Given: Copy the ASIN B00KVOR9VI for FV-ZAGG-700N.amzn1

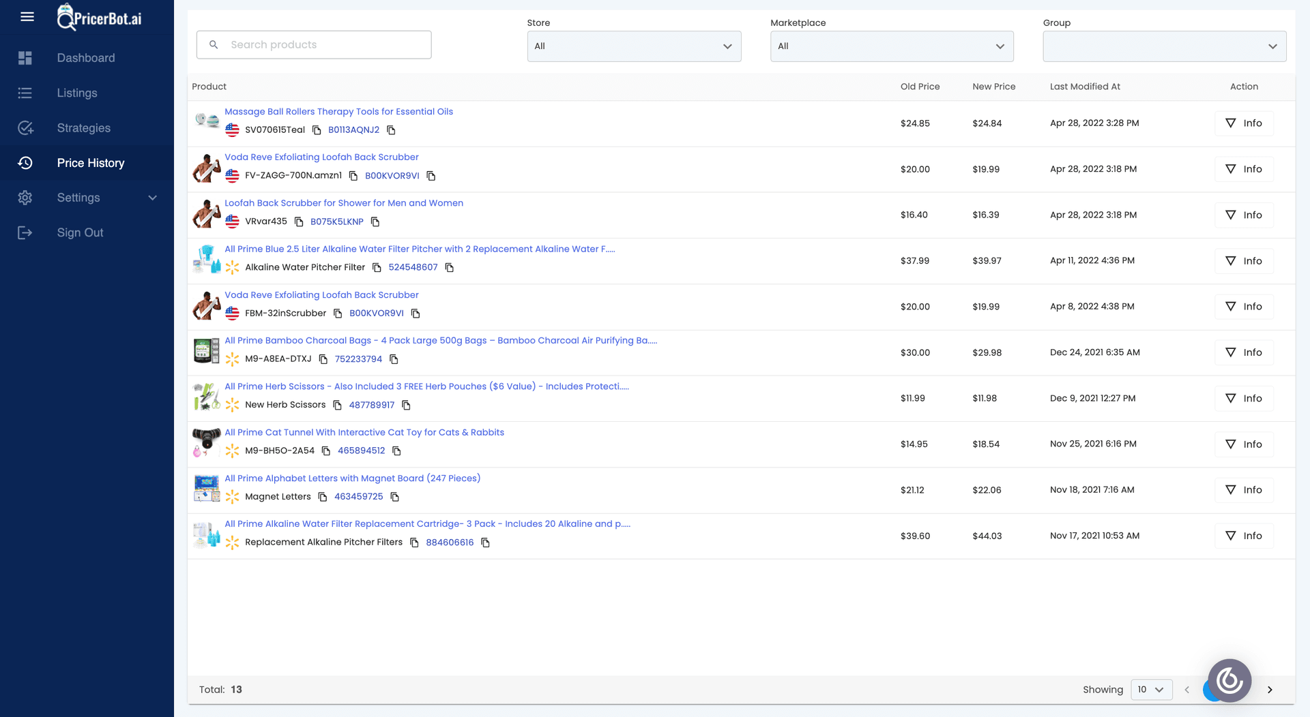Looking at the screenshot, I should (x=431, y=175).
